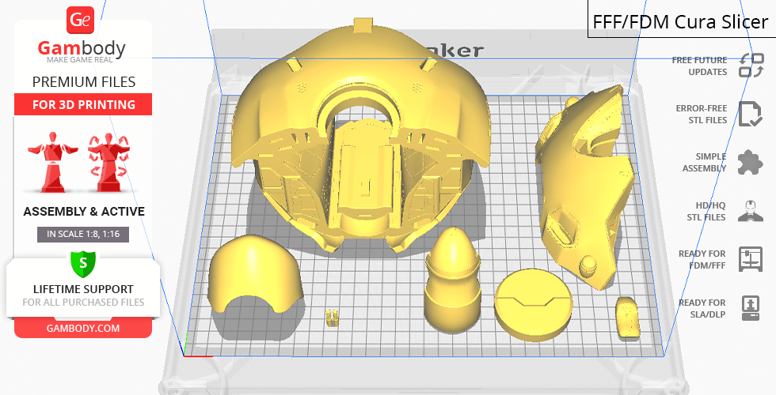The width and height of the screenshot is (776, 395).
Task: Click the Gambody Ge logo icon
Action: (x=80, y=21)
